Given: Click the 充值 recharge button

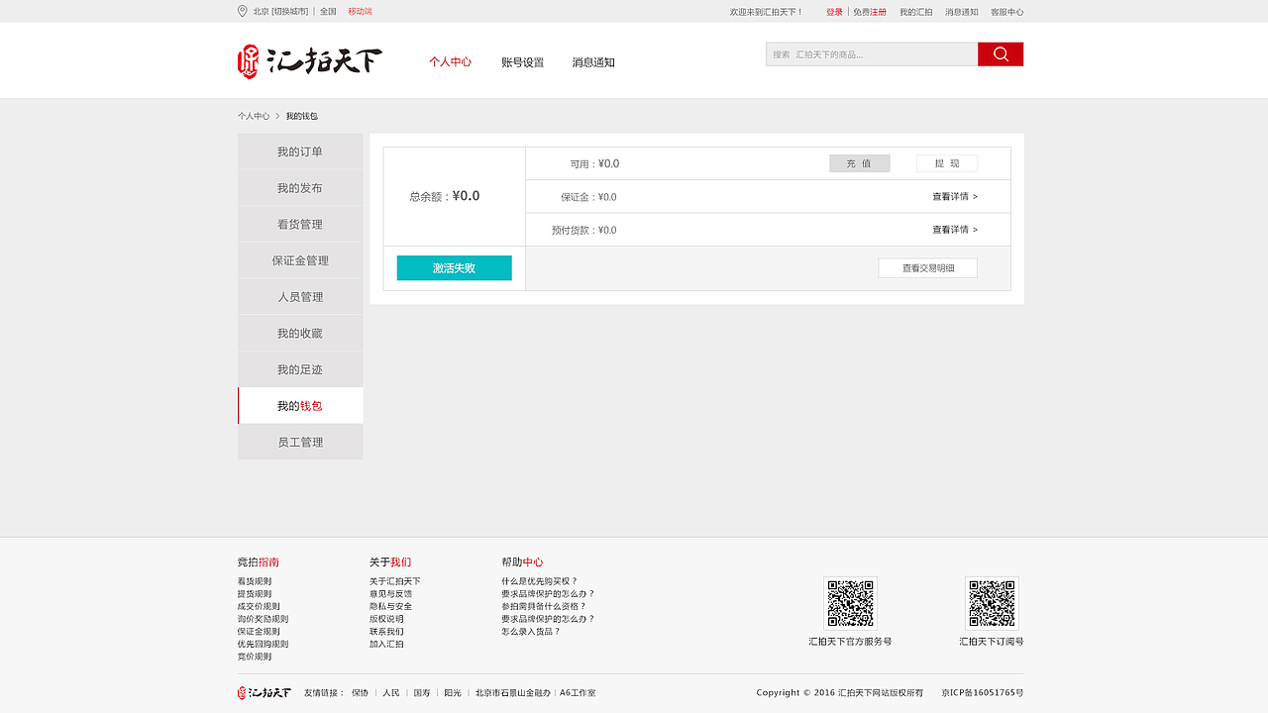Looking at the screenshot, I should pyautogui.click(x=859, y=162).
